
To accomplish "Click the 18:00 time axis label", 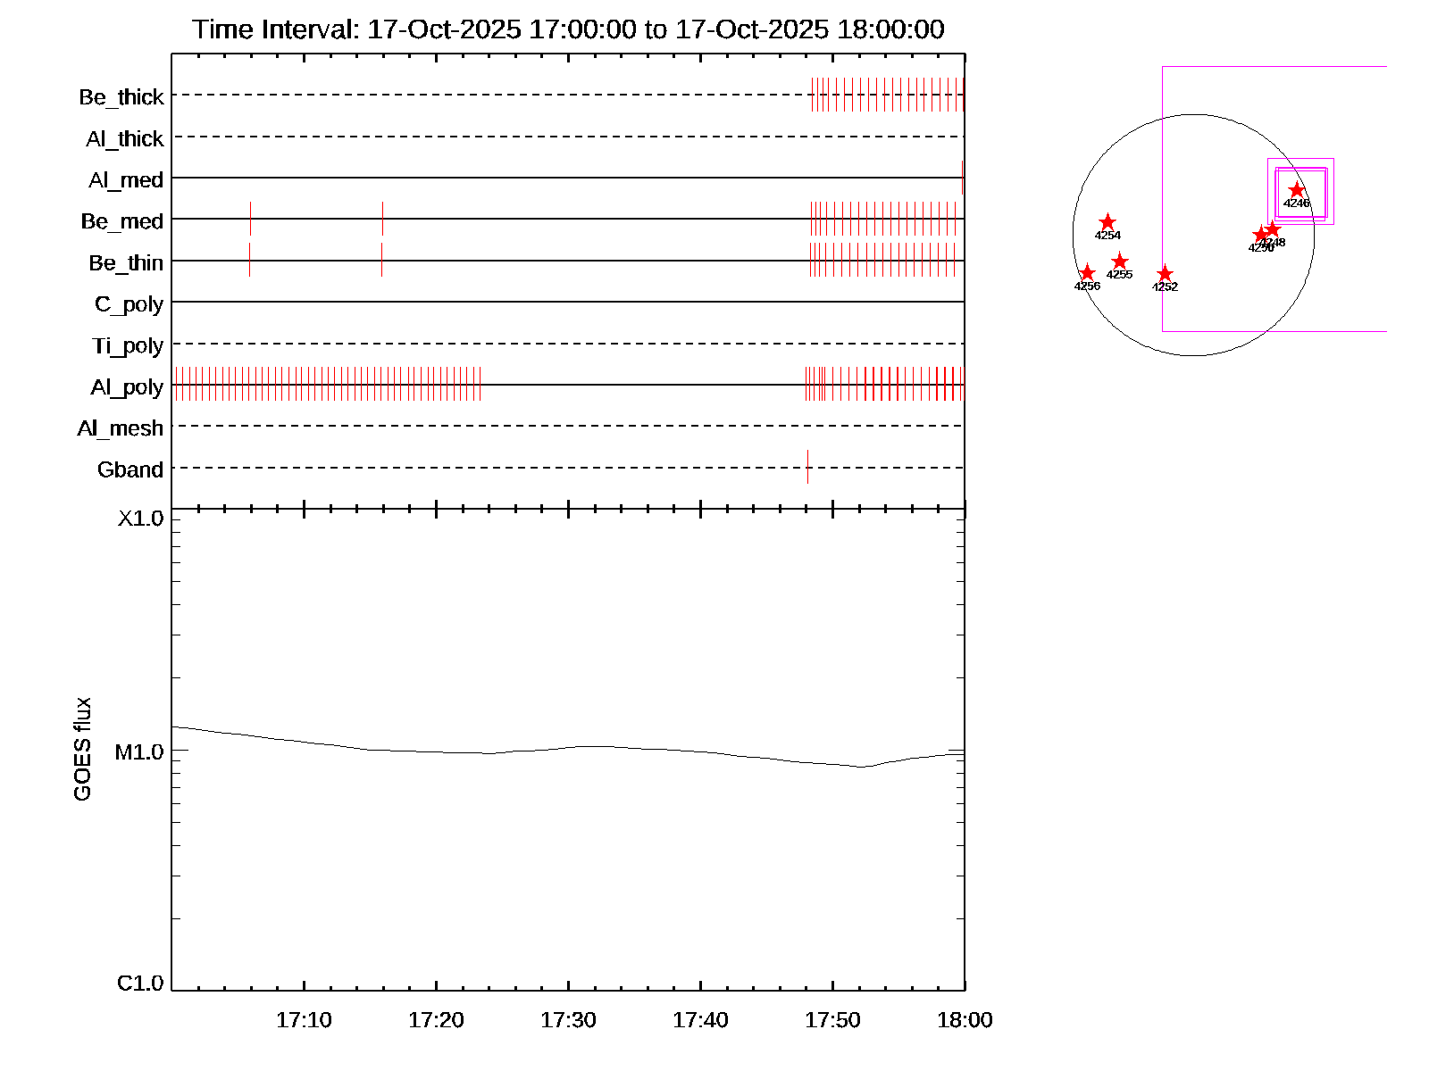I will click(x=965, y=1020).
